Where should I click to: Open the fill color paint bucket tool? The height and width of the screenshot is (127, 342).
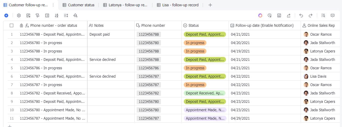click(75, 15)
